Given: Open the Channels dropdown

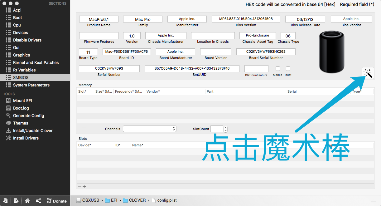Looking at the screenshot, I should (150, 129).
